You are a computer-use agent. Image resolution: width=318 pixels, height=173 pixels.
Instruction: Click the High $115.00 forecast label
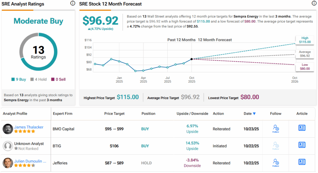[305, 40]
